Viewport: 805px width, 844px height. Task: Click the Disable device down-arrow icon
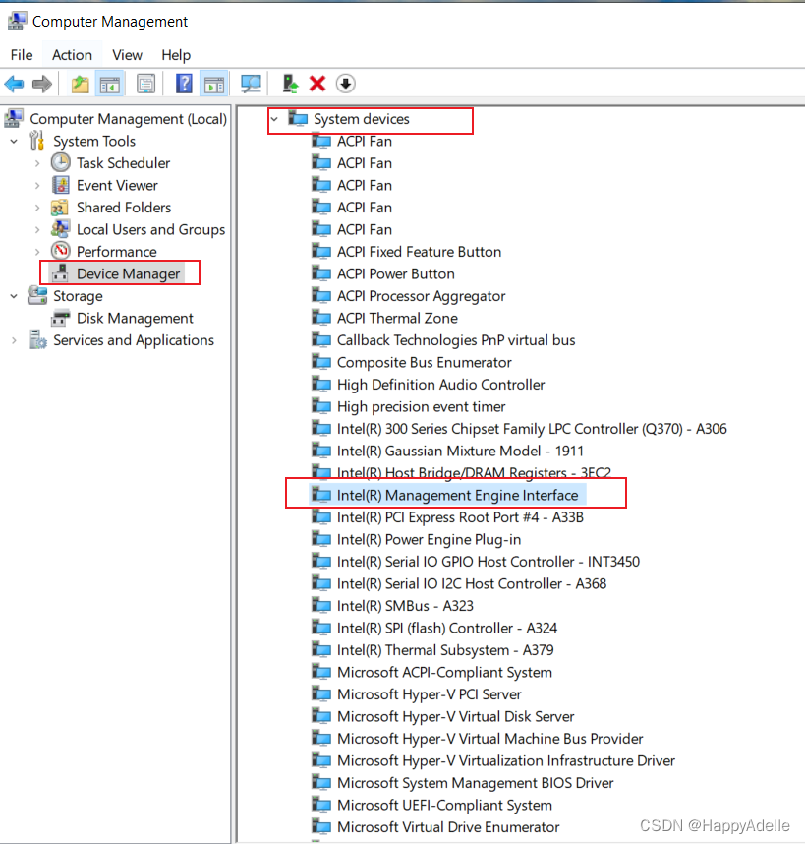[x=345, y=84]
